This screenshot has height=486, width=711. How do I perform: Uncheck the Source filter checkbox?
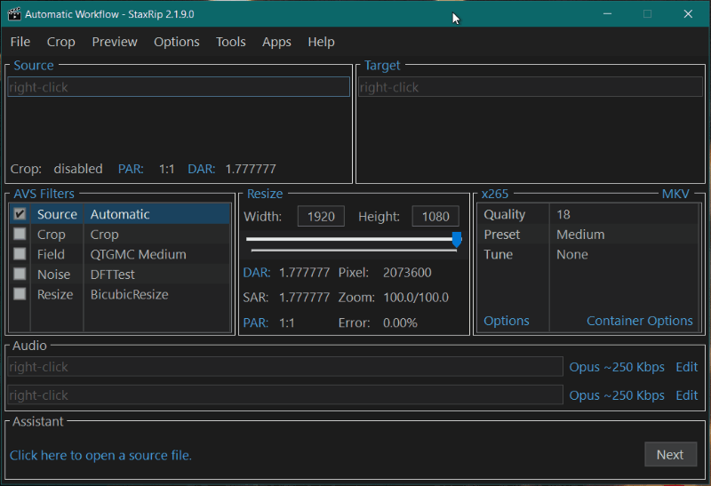20,214
